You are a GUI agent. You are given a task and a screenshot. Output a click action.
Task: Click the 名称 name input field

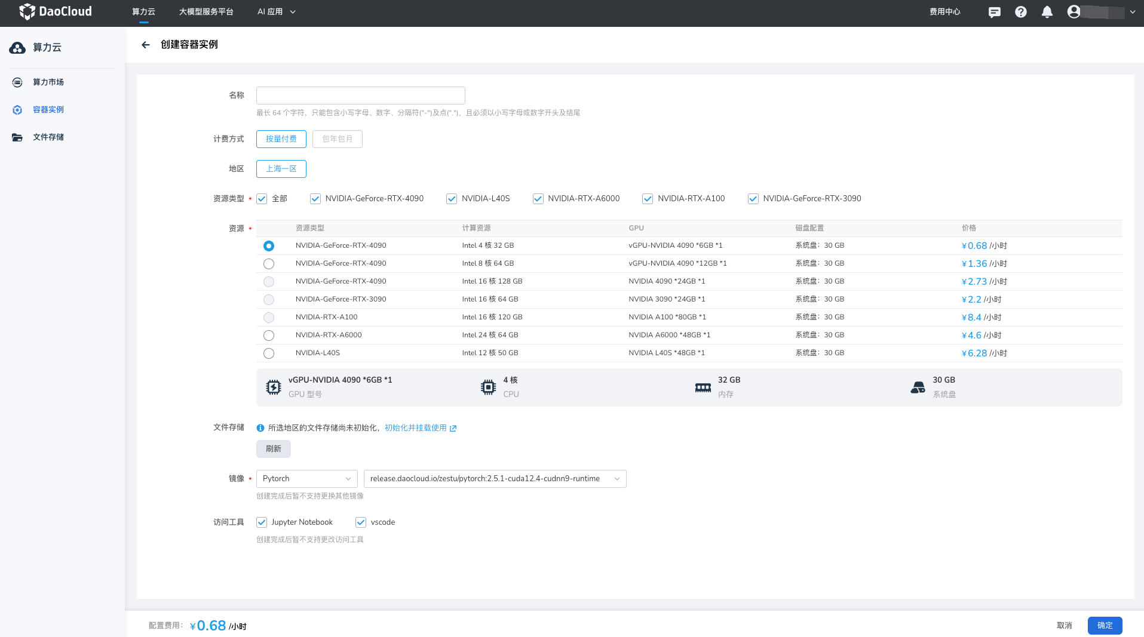[x=360, y=96]
